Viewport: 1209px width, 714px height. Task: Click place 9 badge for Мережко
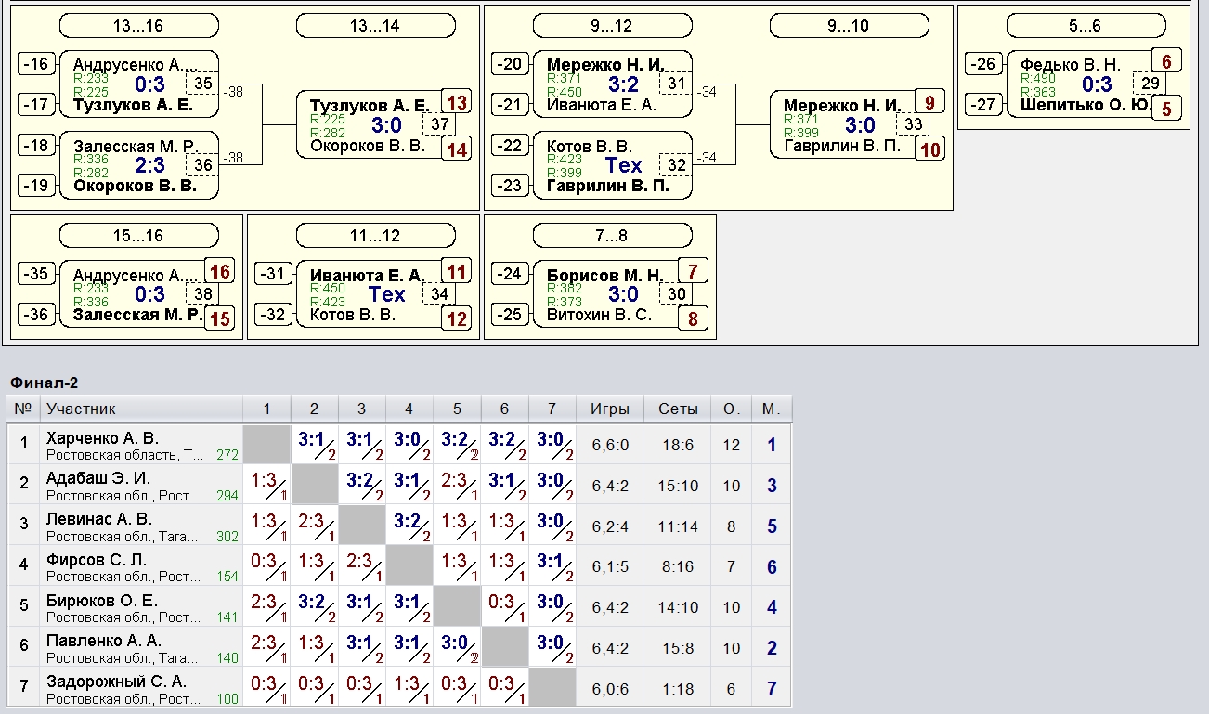click(x=929, y=102)
